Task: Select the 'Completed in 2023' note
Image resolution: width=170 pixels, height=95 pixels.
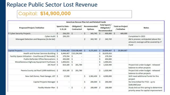Action: (x=137, y=36)
